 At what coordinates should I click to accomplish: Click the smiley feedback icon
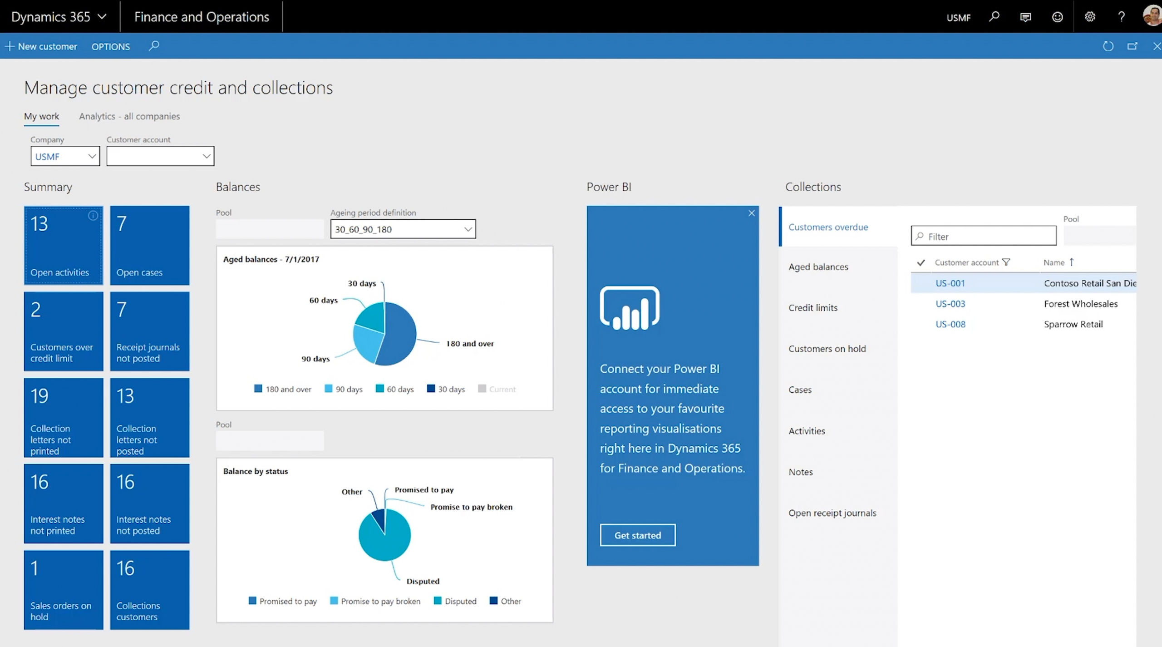(x=1058, y=17)
